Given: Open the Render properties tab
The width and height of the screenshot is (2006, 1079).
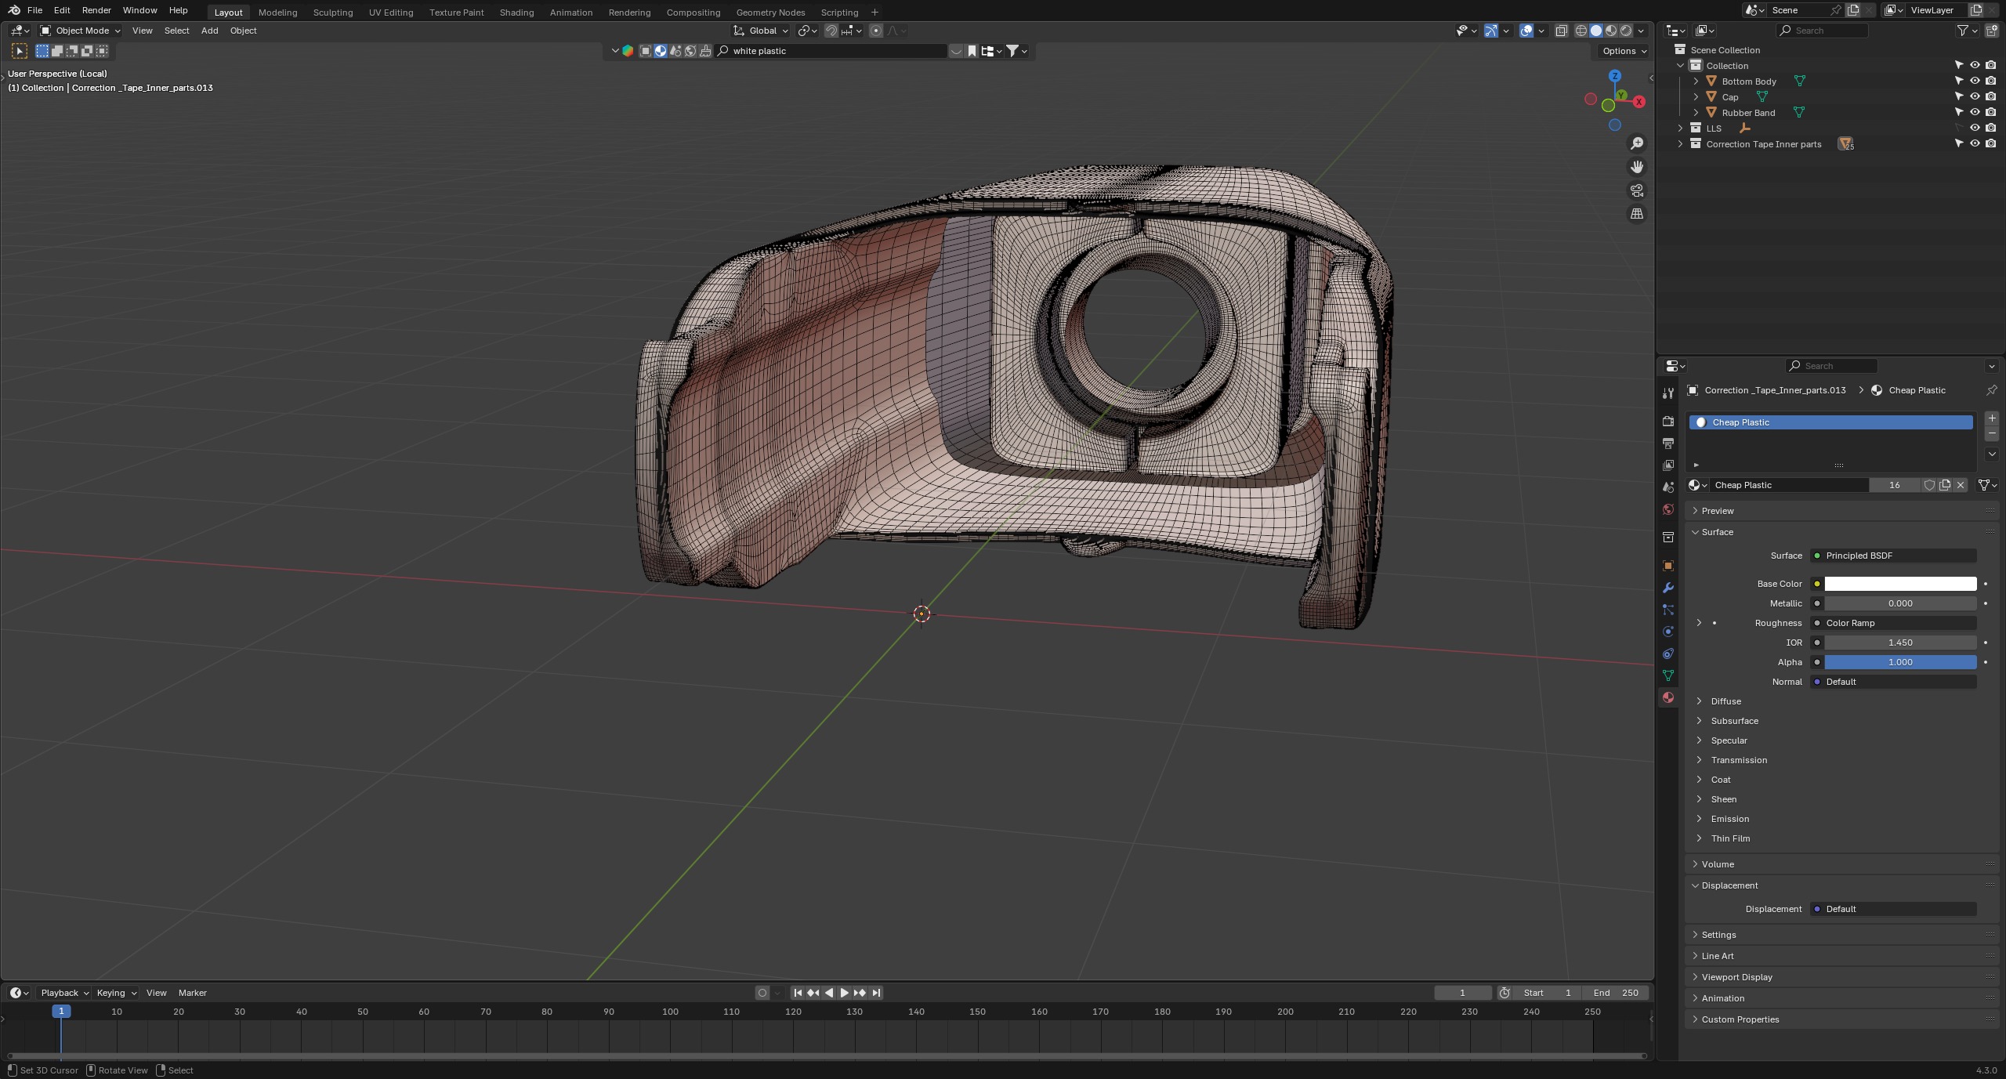Looking at the screenshot, I should pyautogui.click(x=1667, y=422).
